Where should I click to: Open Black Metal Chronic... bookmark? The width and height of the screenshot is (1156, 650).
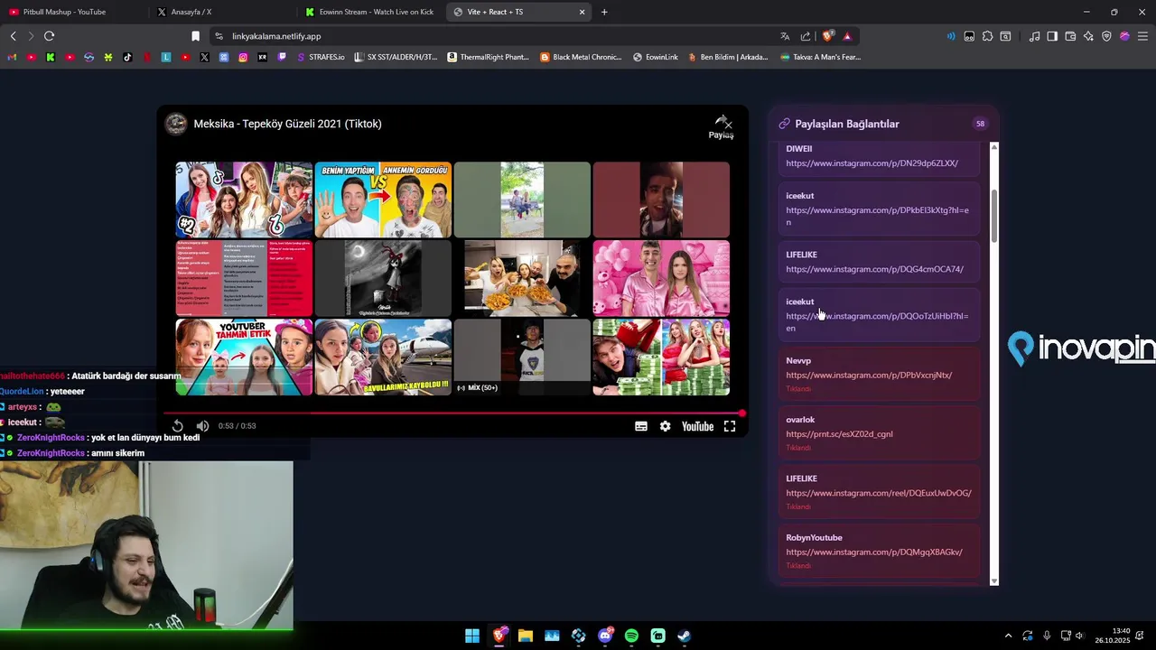tap(581, 57)
